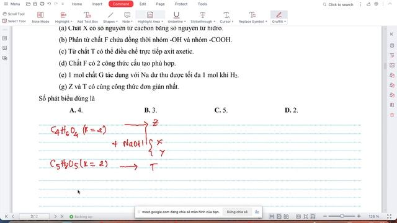Click the Open folder icon
397x223 pixels.
point(28,4)
